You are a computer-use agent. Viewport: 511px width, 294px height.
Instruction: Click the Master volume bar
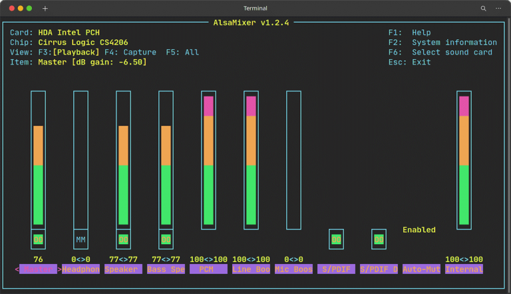pos(38,160)
